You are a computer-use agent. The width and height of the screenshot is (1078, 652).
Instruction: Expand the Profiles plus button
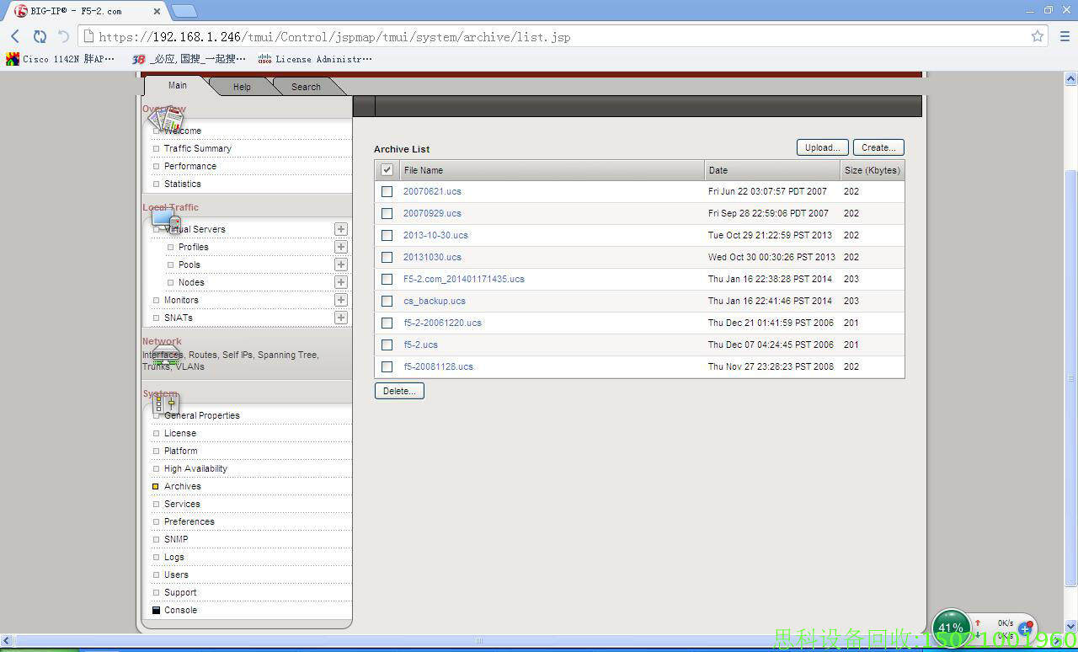[x=341, y=247]
